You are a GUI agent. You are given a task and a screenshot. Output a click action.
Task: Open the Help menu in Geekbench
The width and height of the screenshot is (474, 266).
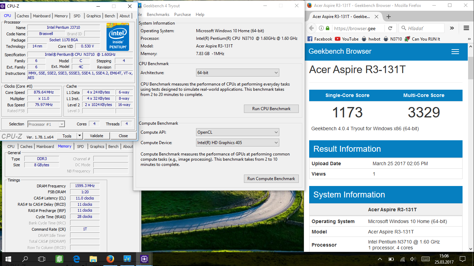pos(200,15)
